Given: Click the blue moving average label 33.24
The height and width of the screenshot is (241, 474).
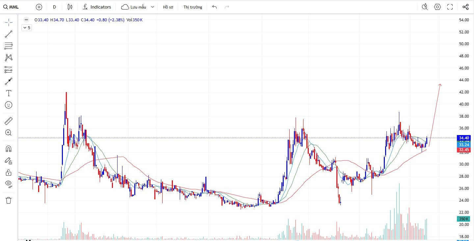Looking at the screenshot, I should tap(464, 145).
